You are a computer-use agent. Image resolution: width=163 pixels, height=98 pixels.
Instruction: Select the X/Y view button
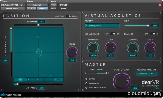coord(25,80)
